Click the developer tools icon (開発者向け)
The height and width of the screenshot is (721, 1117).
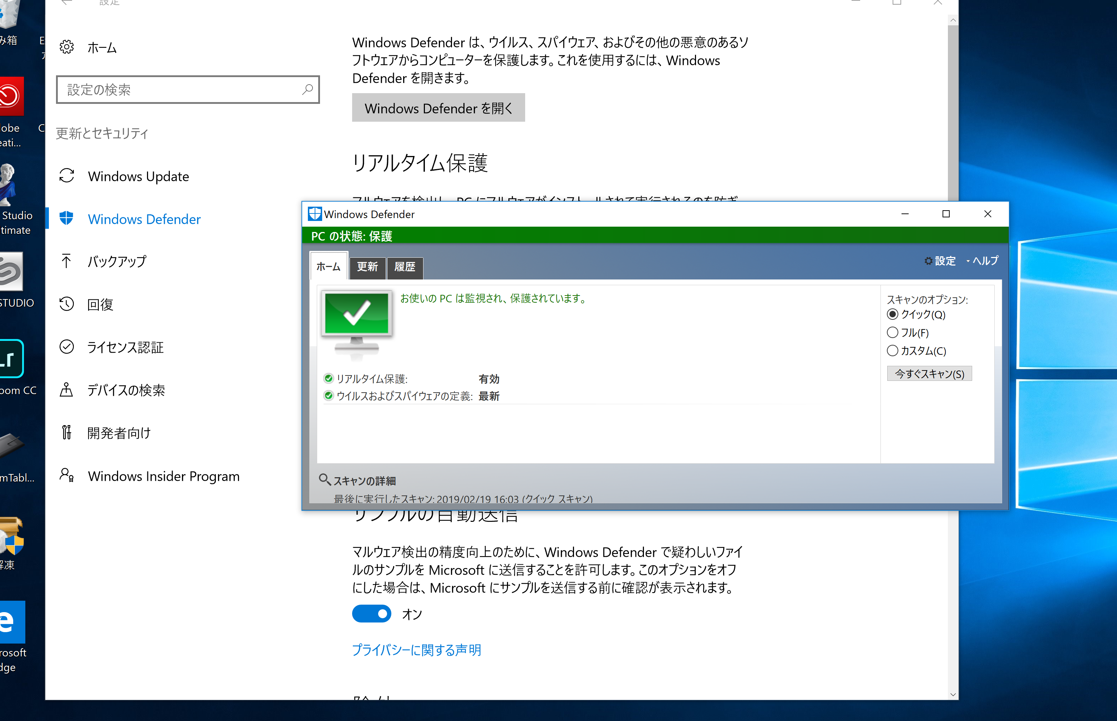66,432
